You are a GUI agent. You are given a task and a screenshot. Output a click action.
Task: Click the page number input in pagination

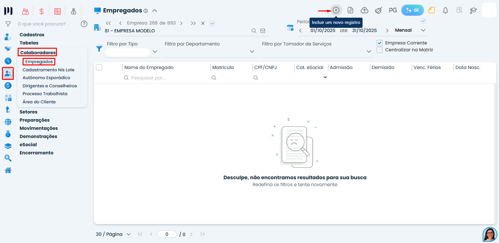167,234
